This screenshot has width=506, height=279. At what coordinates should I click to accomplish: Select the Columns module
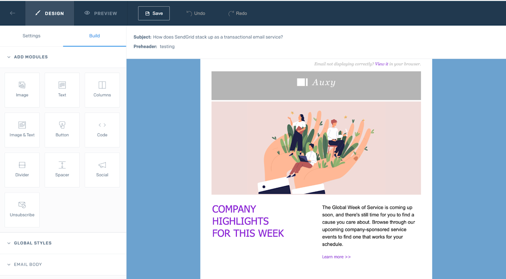pyautogui.click(x=102, y=90)
